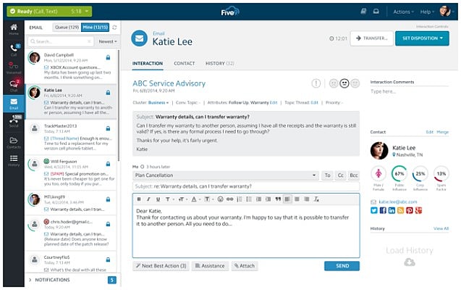The image size is (461, 290).
Task: Toggle the Queue (129) email filter
Action: click(x=67, y=27)
